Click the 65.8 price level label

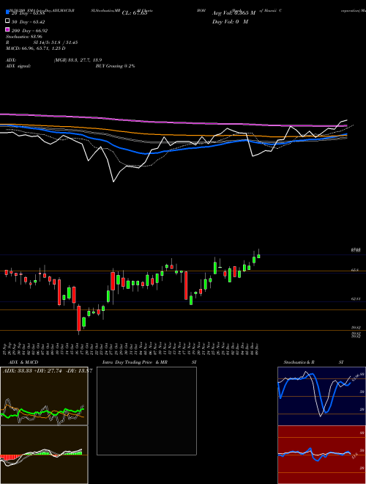[355, 270]
